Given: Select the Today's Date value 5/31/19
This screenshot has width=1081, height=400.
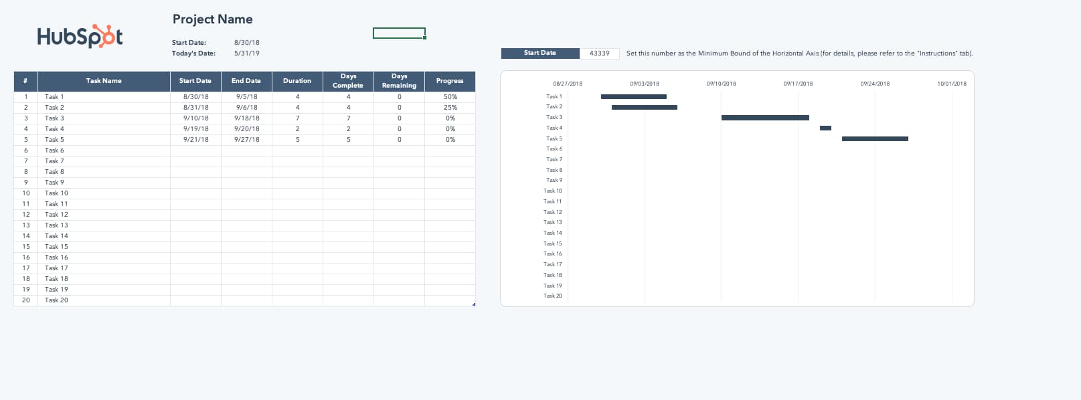Looking at the screenshot, I should tap(246, 54).
